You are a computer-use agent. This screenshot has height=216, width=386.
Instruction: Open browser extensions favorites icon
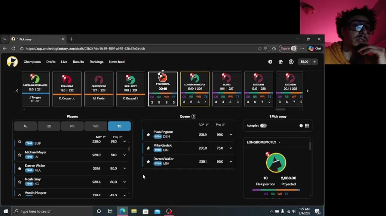[x=274, y=48]
